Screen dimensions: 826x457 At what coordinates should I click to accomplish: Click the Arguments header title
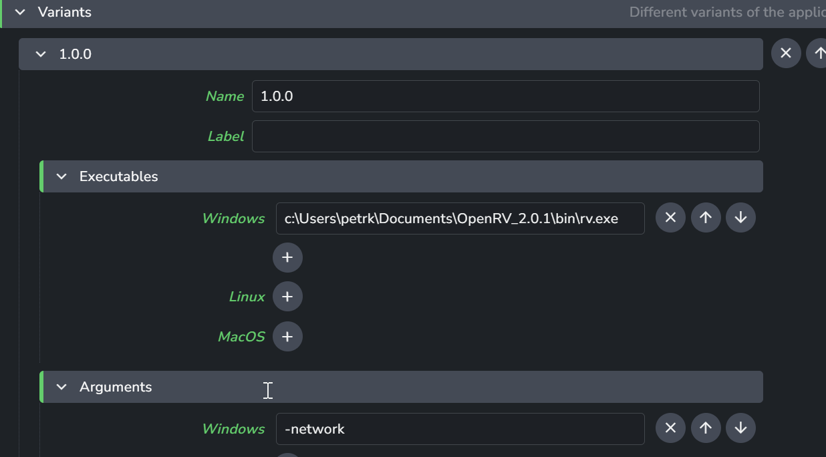point(116,387)
